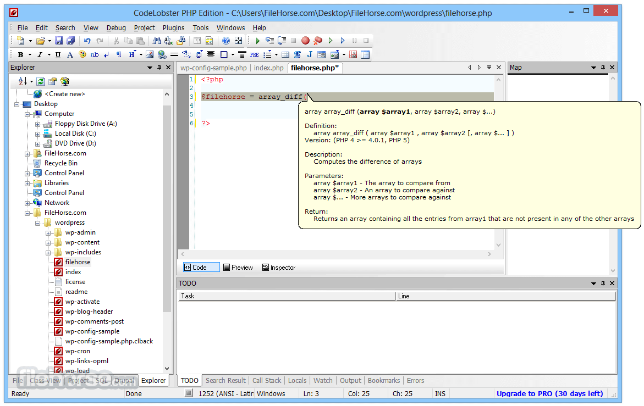Open the Search Result tab
Image resolution: width=644 pixels, height=406 pixels.
pyautogui.click(x=226, y=381)
